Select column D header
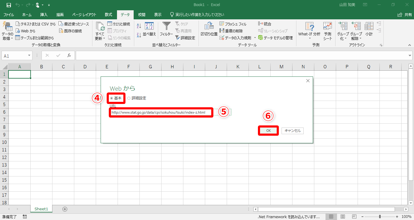This screenshot has width=414, height=220. click(85, 67)
